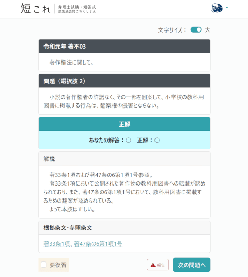Click the 弁理士試験・短答式 subtitle text
The image size is (248, 277).
[x=77, y=7]
